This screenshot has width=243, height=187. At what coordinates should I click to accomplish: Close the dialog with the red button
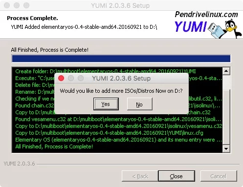tap(61, 78)
